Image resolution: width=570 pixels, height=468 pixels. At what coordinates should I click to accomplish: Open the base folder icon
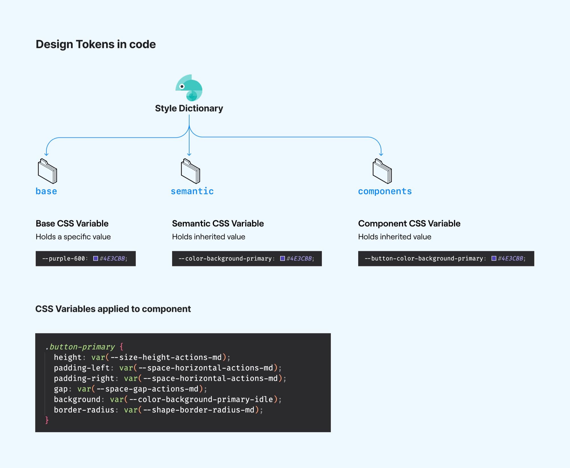47,171
